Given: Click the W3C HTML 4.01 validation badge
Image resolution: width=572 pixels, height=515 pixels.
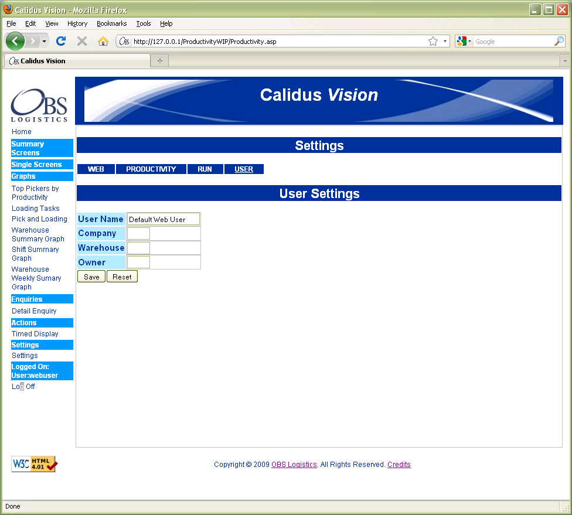Looking at the screenshot, I should tap(35, 464).
